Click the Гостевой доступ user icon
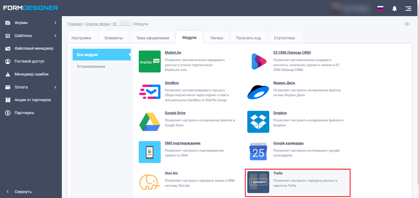The width and height of the screenshot is (419, 198). 8,61
